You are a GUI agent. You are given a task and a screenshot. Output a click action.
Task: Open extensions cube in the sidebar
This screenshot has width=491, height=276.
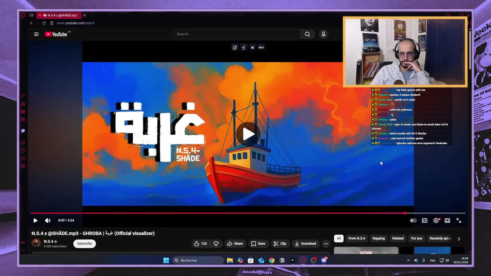23,158
